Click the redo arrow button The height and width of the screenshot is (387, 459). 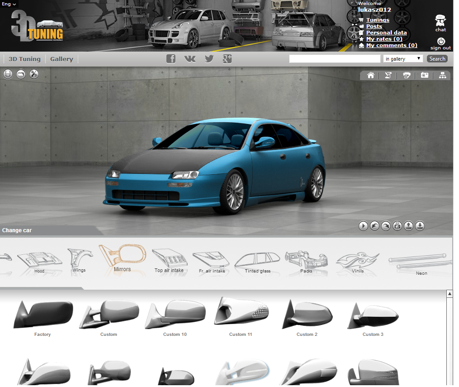tap(386, 226)
